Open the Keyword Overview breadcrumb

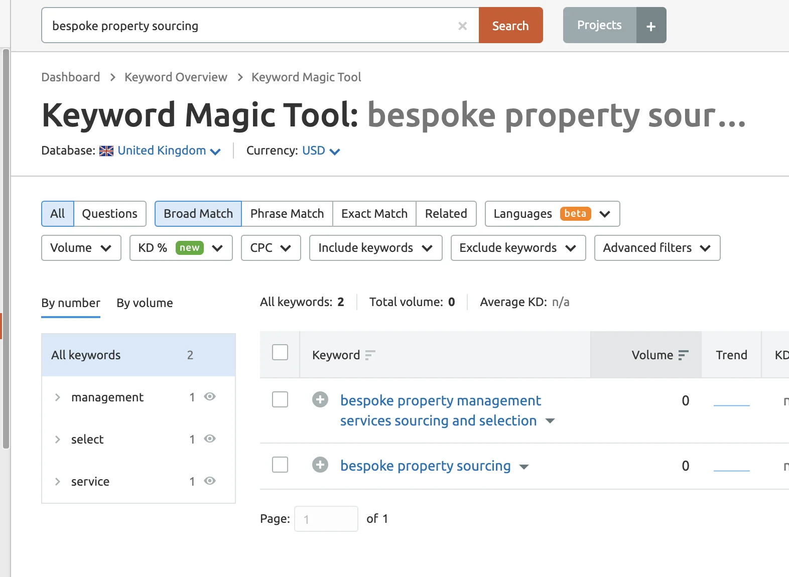176,77
